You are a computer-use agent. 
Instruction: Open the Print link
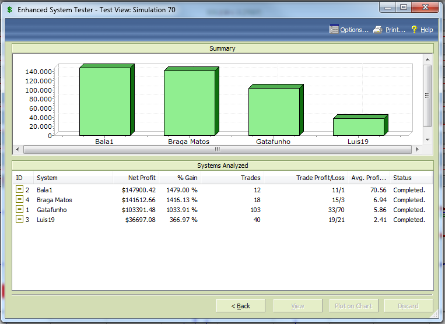[x=395, y=30]
